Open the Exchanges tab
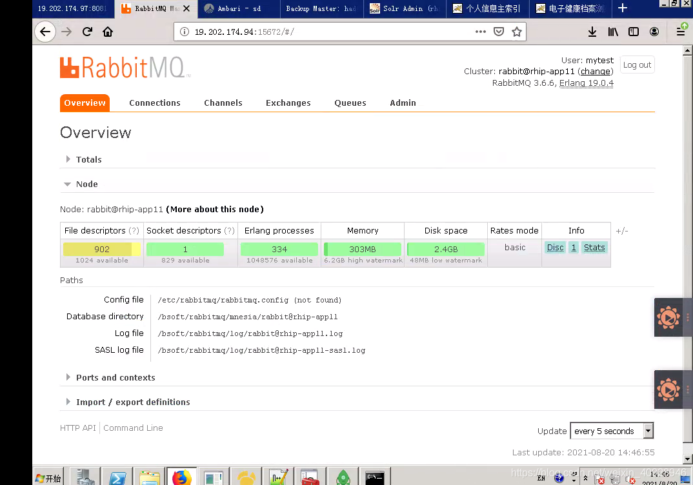This screenshot has width=693, height=485. tap(288, 103)
